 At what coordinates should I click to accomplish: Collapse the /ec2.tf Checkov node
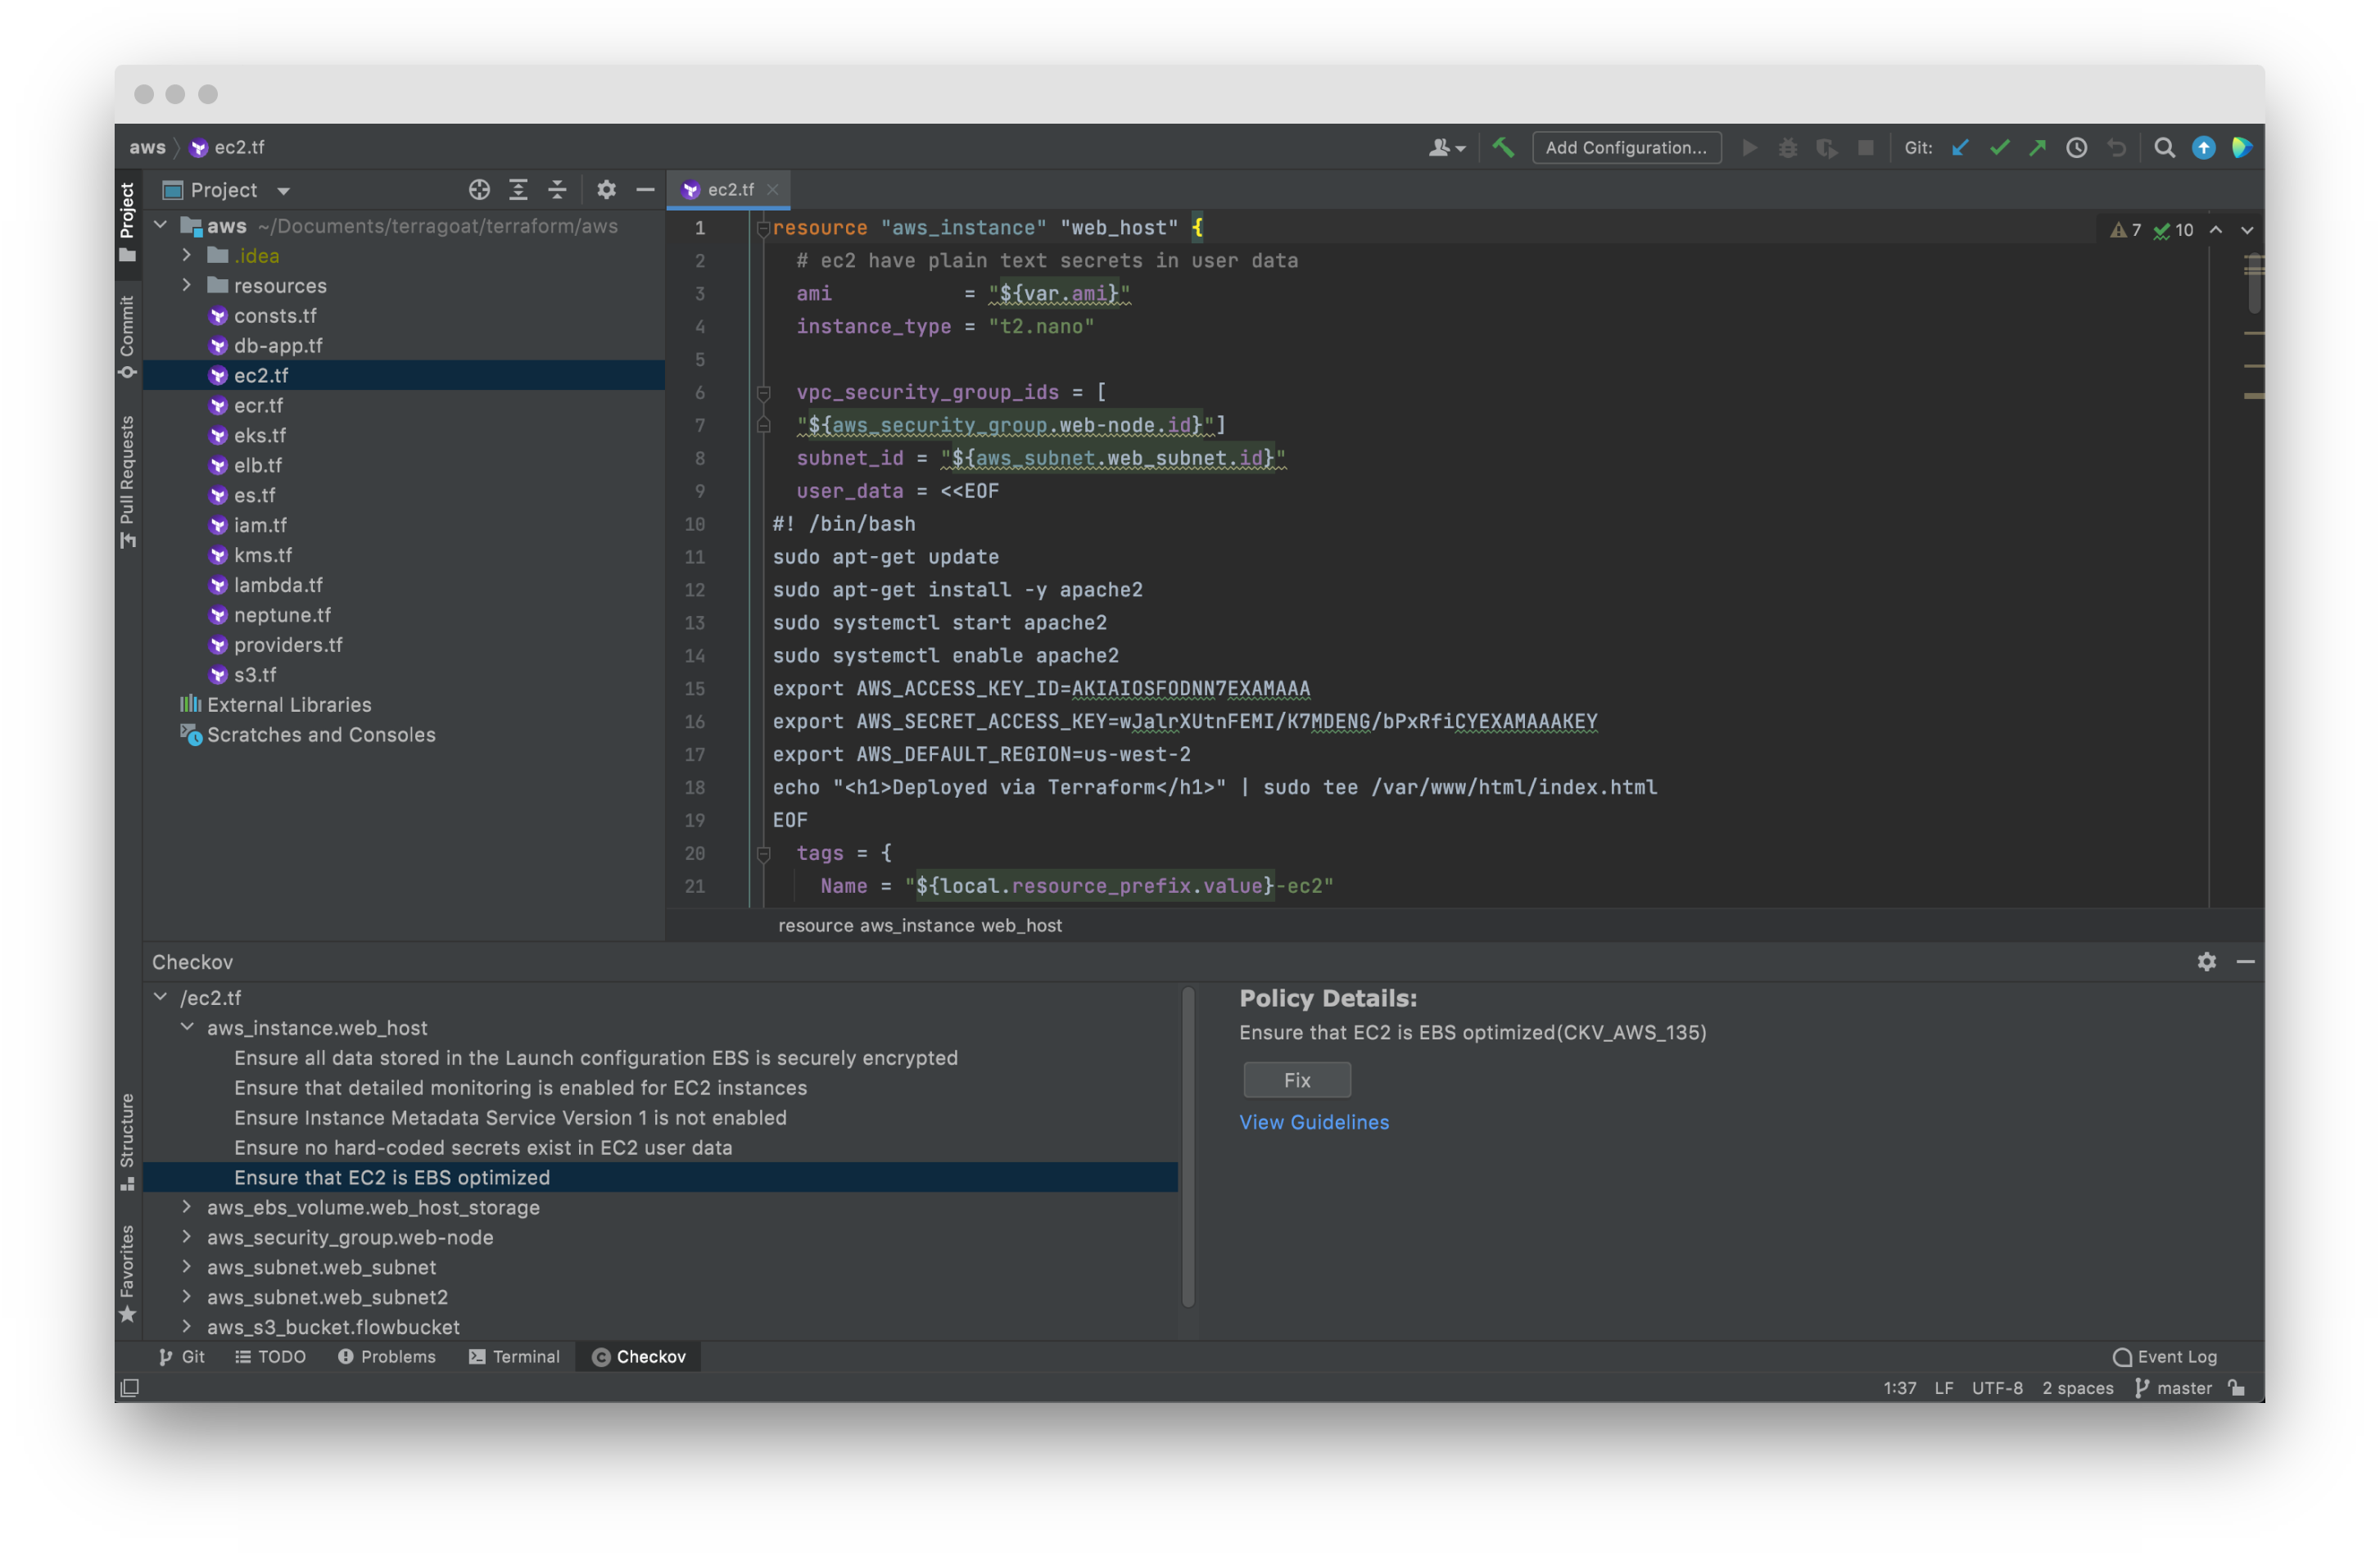(160, 997)
